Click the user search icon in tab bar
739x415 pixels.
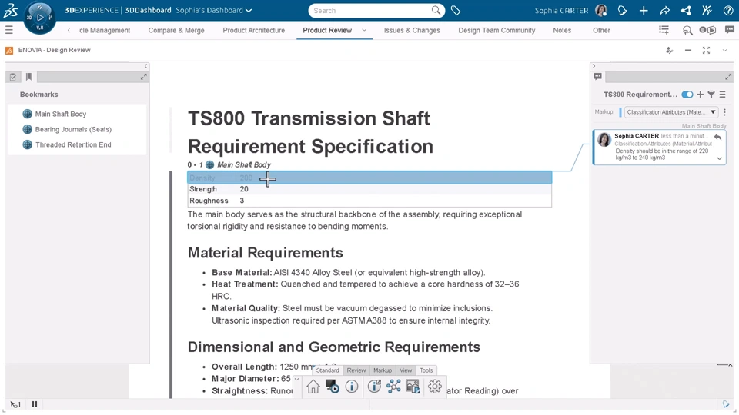687,31
